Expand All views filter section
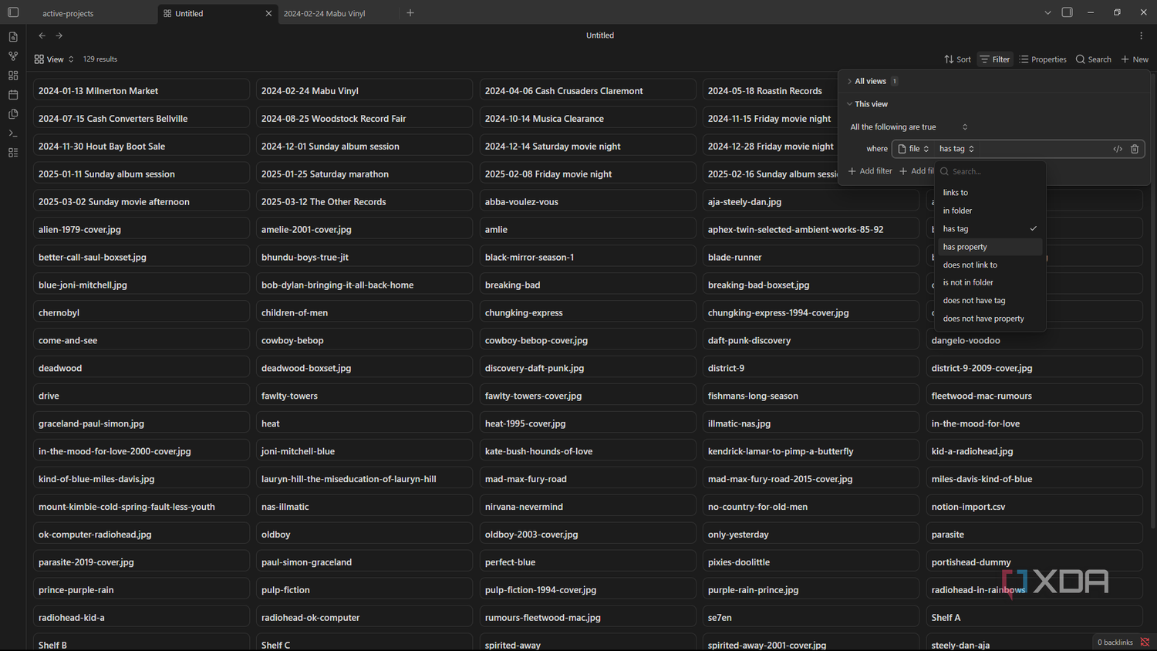1157x651 pixels. pyautogui.click(x=872, y=81)
